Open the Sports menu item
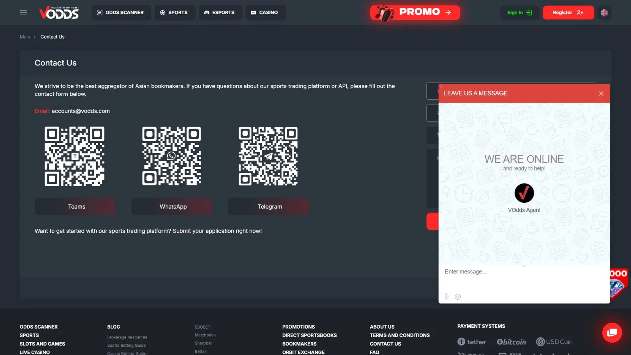 click(x=175, y=13)
